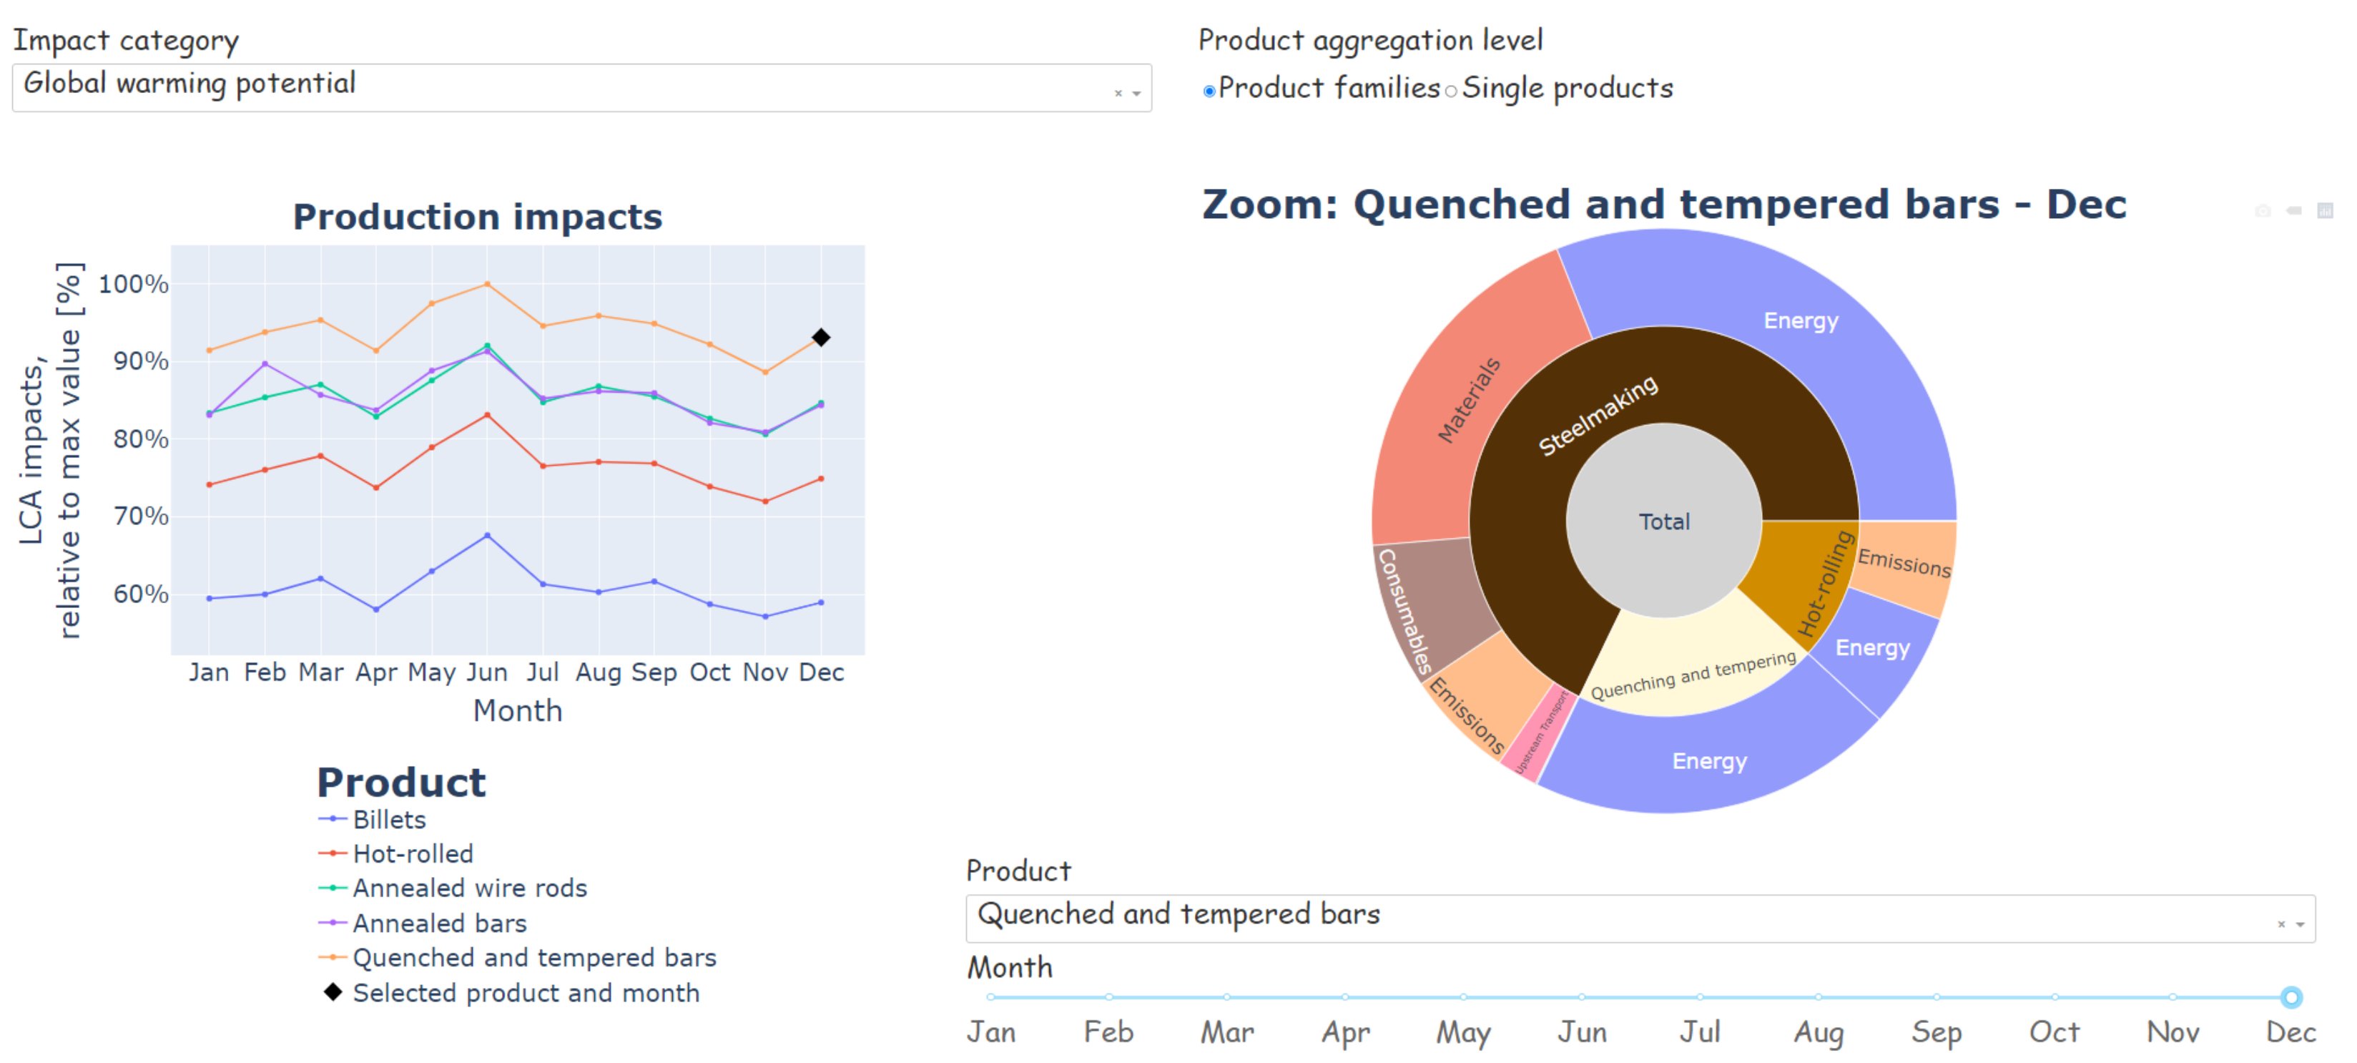Clear Impact category selection with x

pyautogui.click(x=1117, y=94)
